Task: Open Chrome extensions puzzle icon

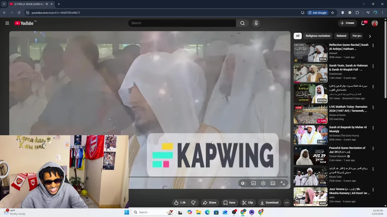Action: (x=357, y=13)
